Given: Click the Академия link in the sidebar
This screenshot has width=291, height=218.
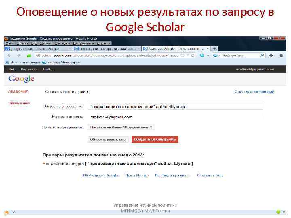Looking at the screenshot, I should (x=18, y=91).
